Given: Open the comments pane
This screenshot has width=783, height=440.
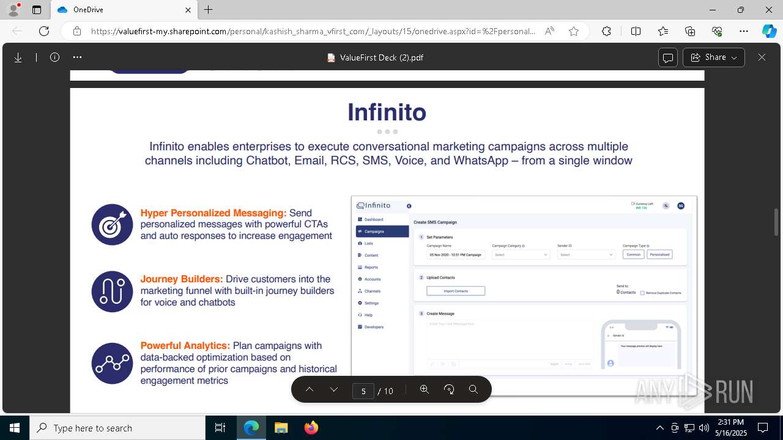Looking at the screenshot, I should click(668, 57).
